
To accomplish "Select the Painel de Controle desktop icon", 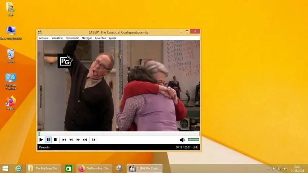I will 11,81.
